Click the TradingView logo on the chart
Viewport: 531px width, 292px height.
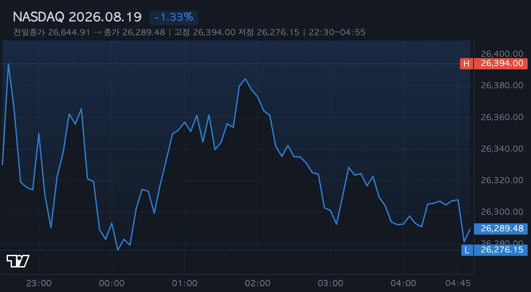(18, 261)
